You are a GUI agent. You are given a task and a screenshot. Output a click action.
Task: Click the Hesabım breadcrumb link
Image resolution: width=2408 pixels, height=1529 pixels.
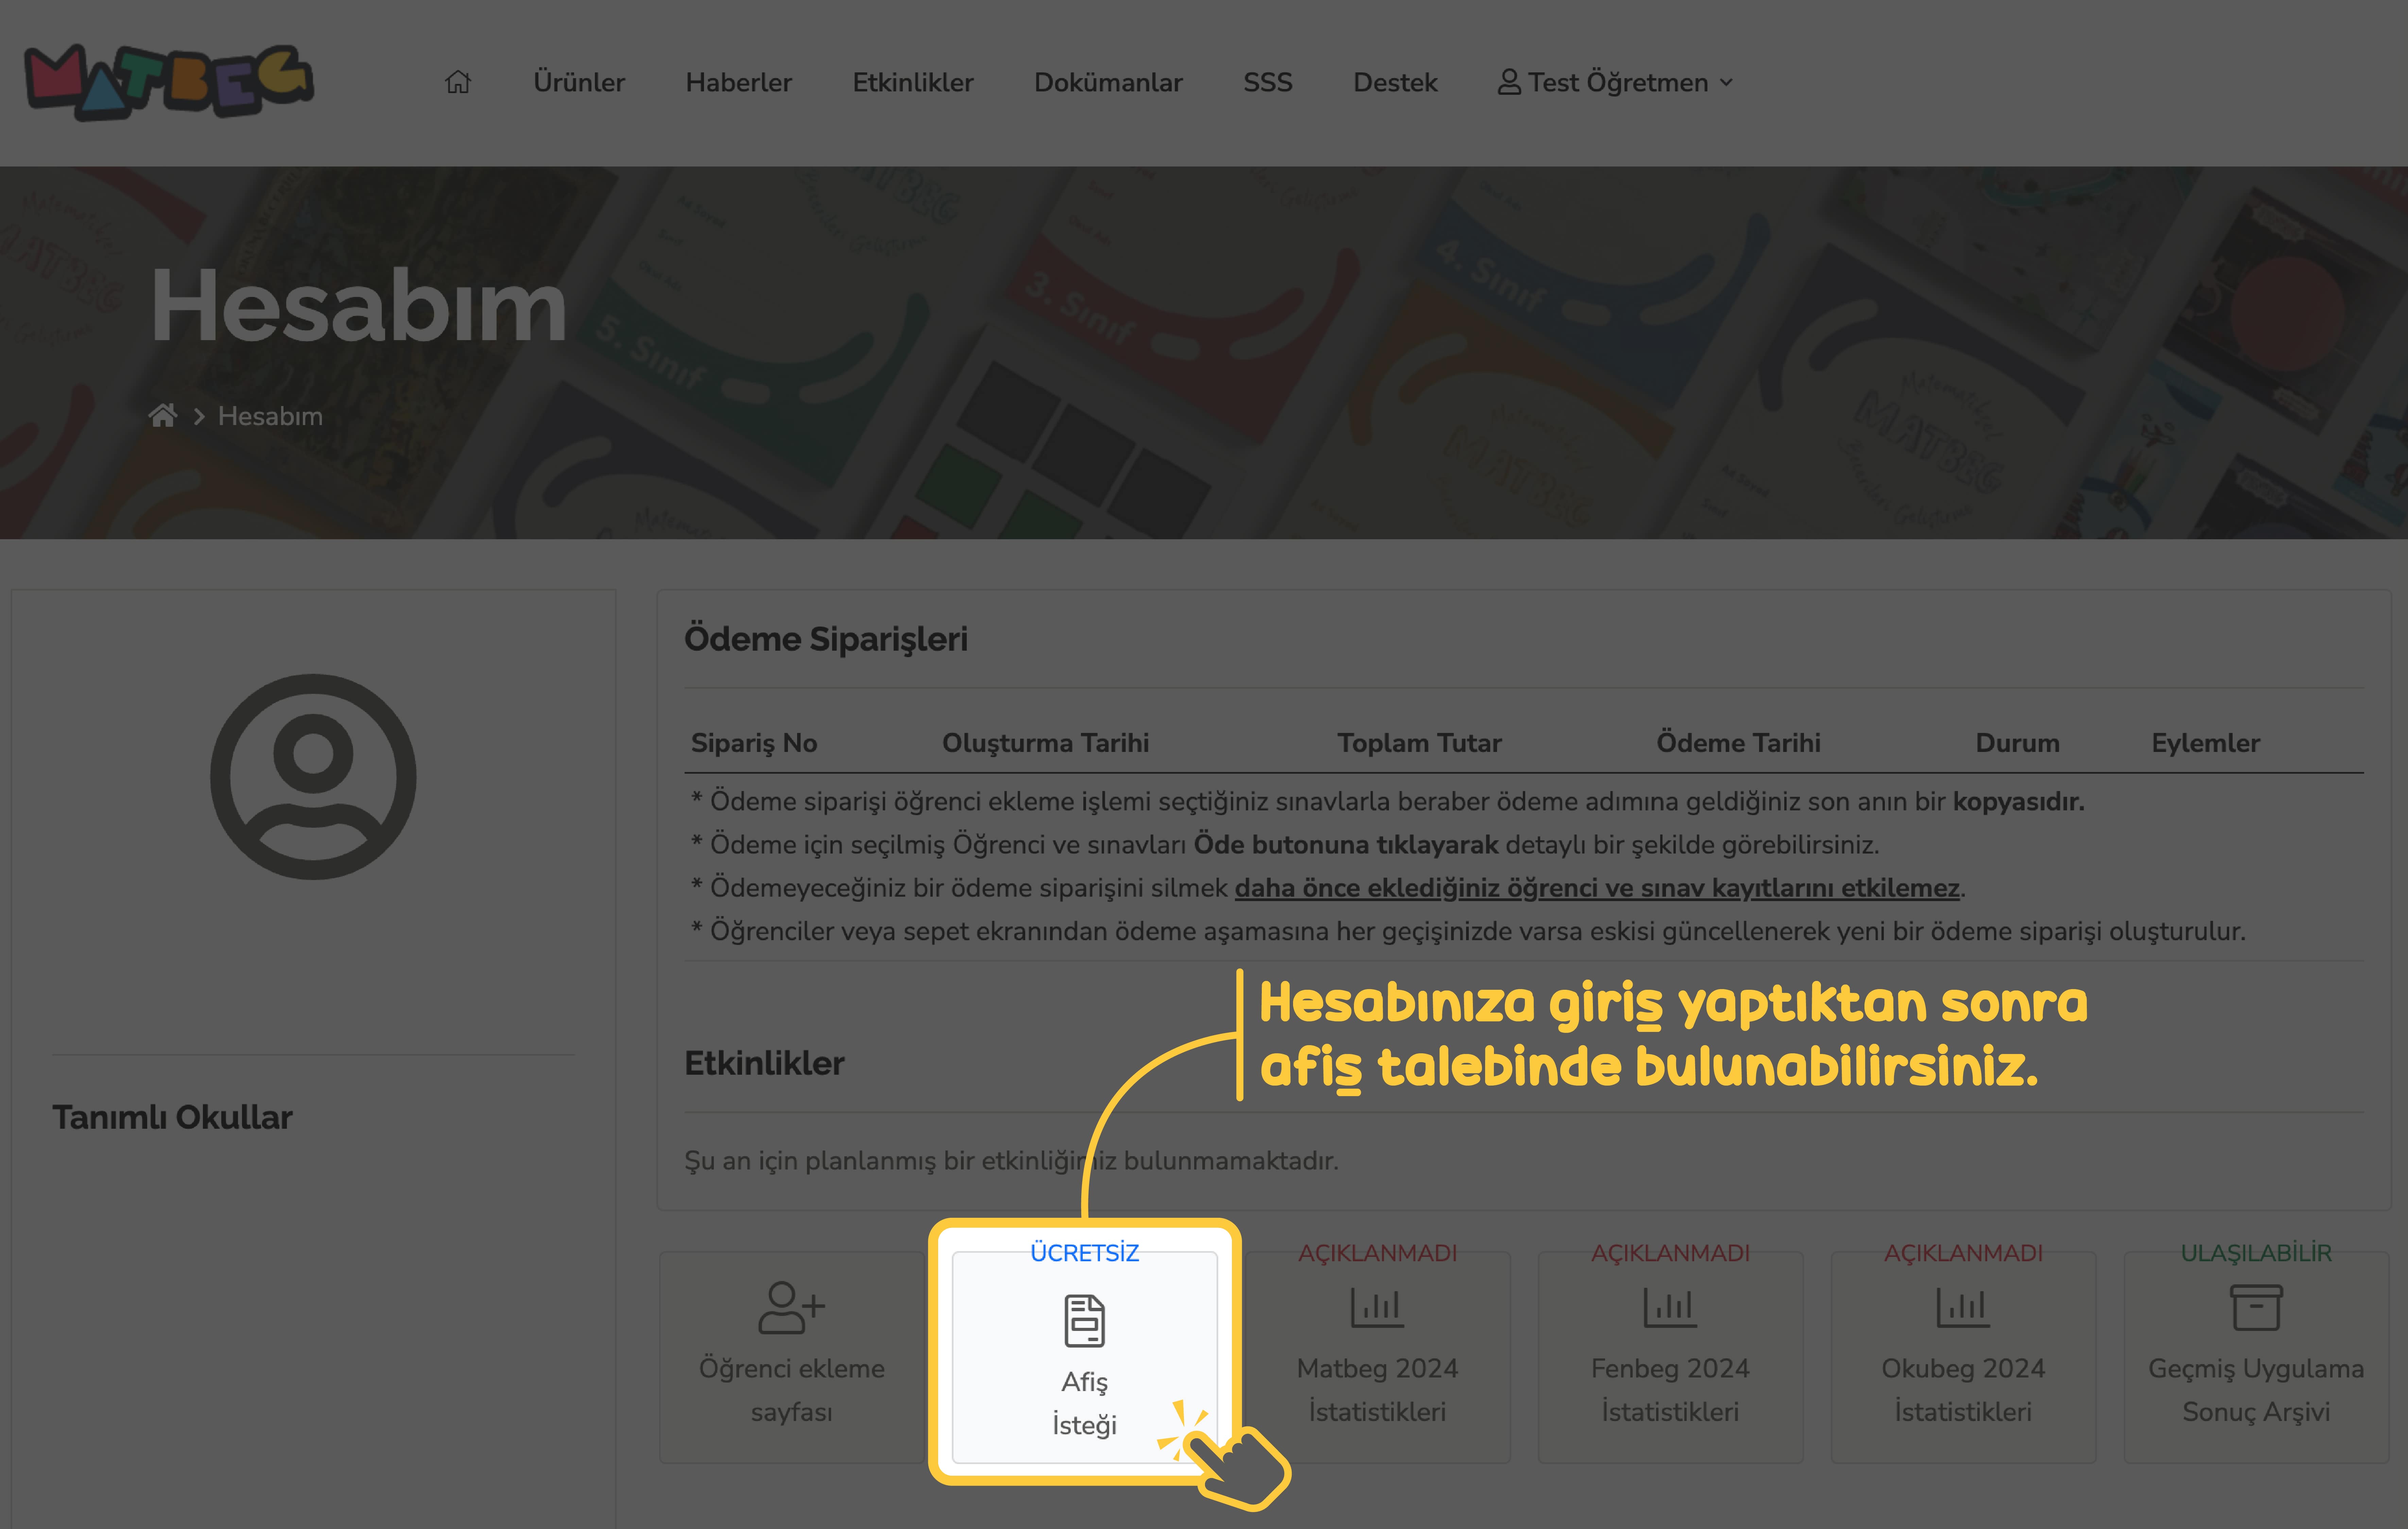coord(271,416)
